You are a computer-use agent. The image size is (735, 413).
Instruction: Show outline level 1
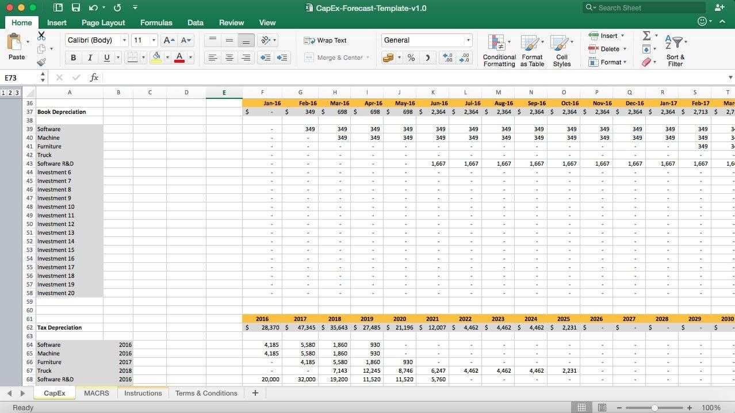(3, 93)
